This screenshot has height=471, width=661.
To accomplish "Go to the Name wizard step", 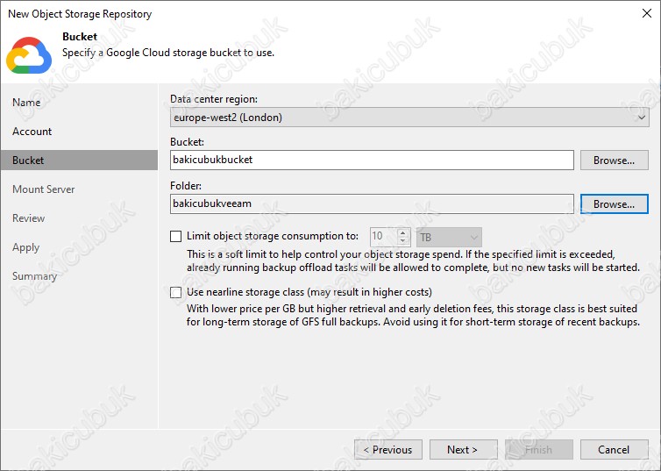I will (26, 103).
